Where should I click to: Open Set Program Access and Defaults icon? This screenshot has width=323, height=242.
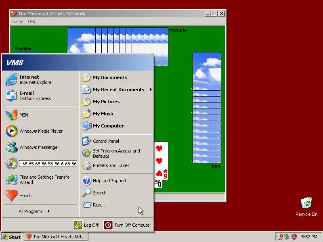click(86, 153)
